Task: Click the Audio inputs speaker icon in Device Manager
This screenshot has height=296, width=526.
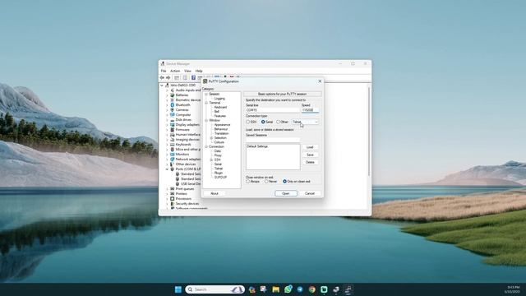Action: pyautogui.click(x=172, y=90)
